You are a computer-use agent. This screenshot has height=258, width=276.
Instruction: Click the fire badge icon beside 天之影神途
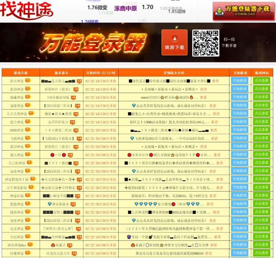point(30,163)
